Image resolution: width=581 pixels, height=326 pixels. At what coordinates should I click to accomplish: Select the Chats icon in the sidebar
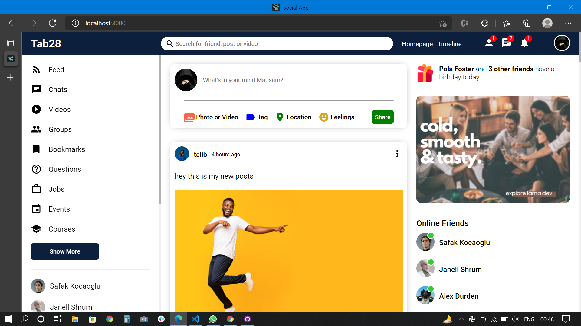[x=36, y=89]
